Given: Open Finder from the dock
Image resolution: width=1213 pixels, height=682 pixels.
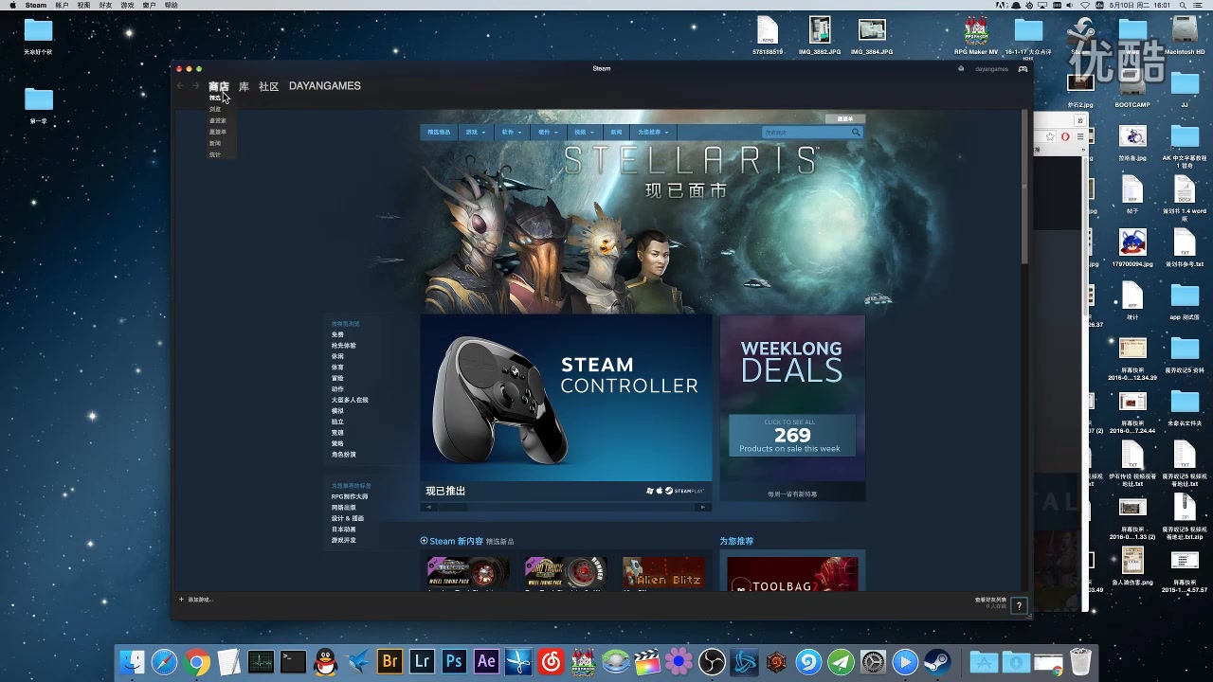Looking at the screenshot, I should tap(132, 662).
